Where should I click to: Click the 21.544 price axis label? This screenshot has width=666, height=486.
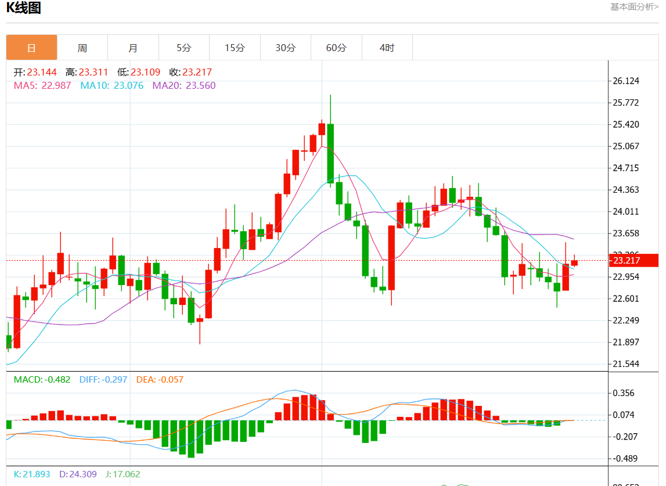pos(626,363)
